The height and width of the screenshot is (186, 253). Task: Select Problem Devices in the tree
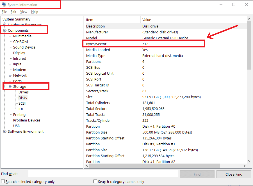[x=27, y=120]
